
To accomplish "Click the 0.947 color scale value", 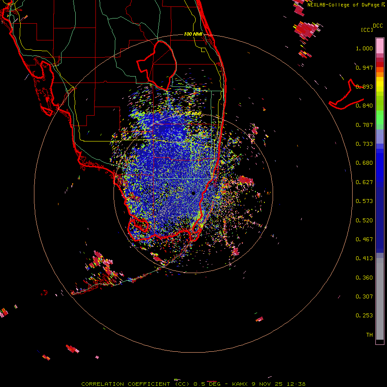I will 364,68.
